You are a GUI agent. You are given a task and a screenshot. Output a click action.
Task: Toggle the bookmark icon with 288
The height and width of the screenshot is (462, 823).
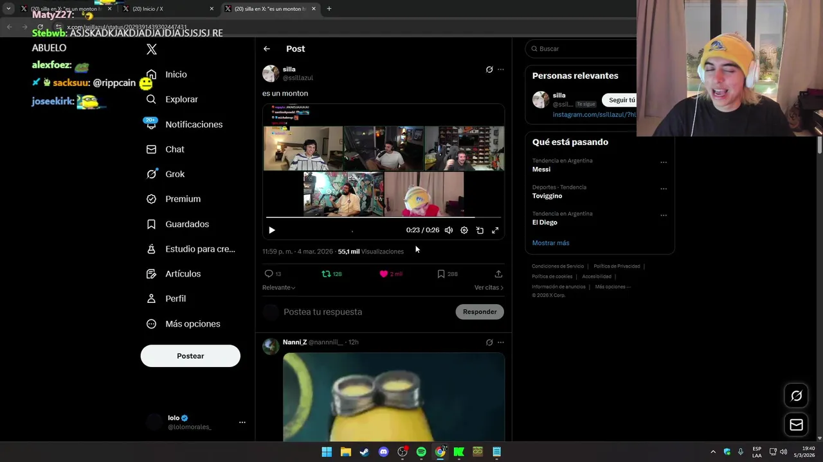[441, 274]
